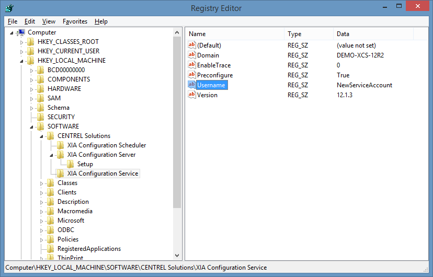Sort values by the Name column header
Screen dimensions: 433x277
[x=235, y=33]
